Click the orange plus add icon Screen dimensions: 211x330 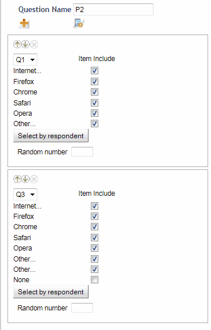point(24,24)
